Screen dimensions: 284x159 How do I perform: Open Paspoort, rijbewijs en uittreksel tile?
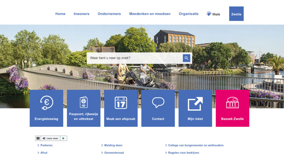point(84,108)
